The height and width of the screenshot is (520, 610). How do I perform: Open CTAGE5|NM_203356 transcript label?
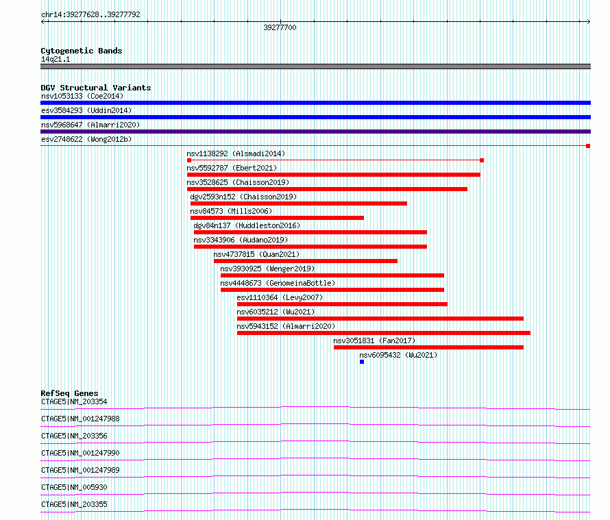point(74,436)
